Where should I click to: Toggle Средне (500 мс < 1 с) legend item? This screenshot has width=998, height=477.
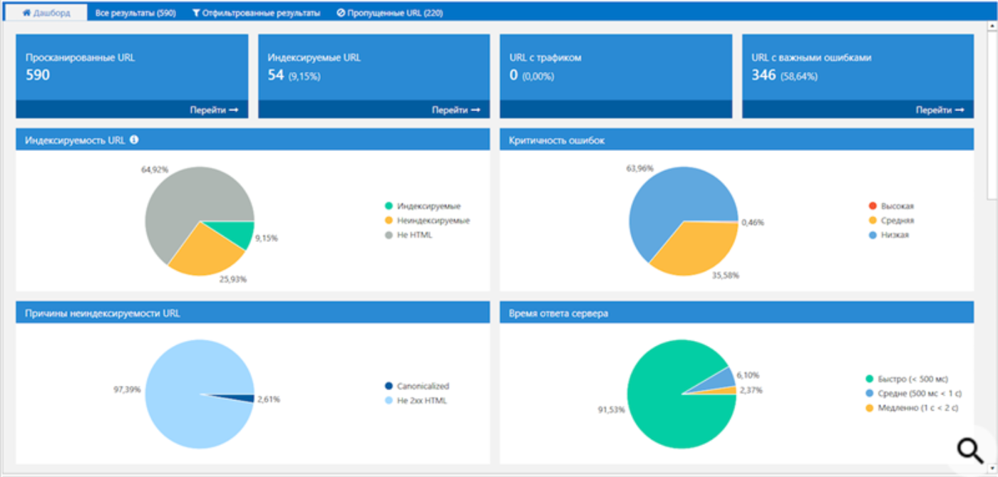(912, 393)
